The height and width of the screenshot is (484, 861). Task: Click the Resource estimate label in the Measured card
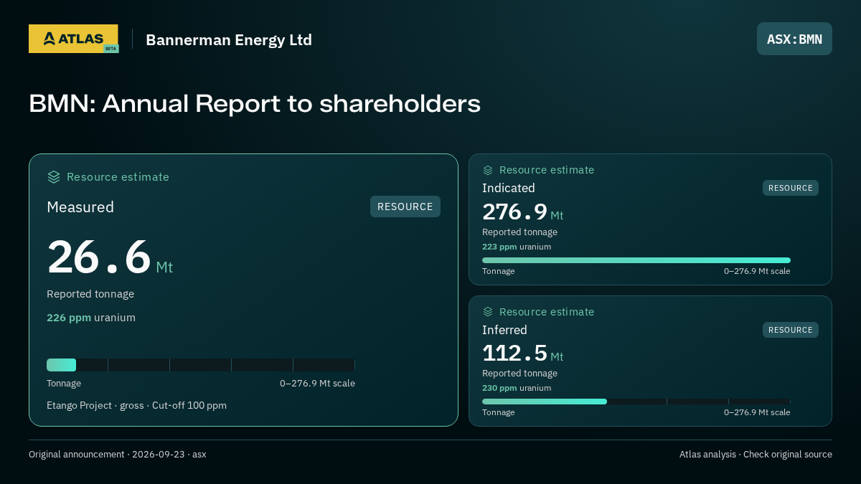point(118,177)
